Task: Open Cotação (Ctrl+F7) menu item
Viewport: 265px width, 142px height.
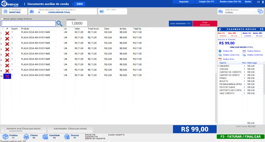Action: coord(206,2)
